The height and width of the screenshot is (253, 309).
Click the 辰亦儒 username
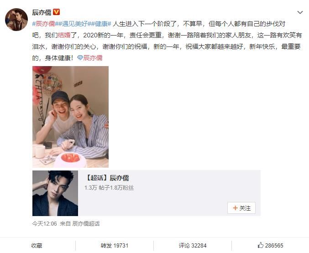(42, 12)
